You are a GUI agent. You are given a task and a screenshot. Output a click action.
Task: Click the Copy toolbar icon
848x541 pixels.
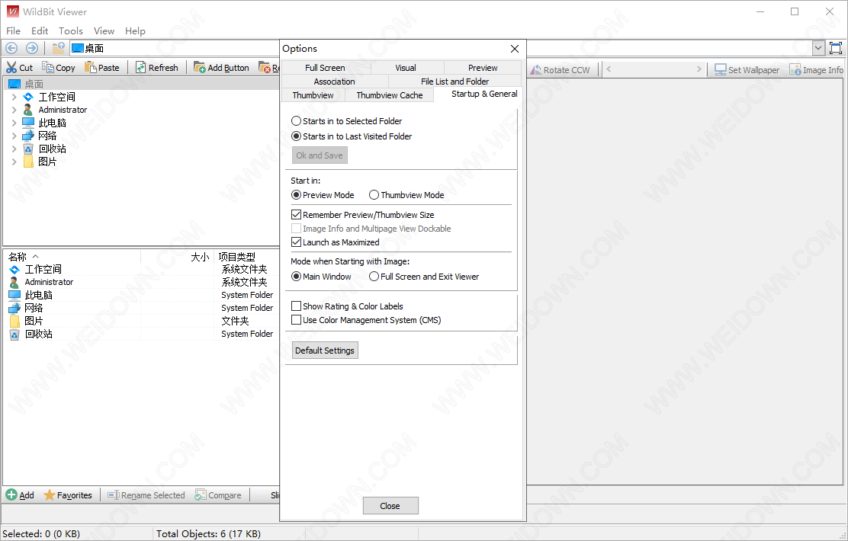tap(49, 68)
